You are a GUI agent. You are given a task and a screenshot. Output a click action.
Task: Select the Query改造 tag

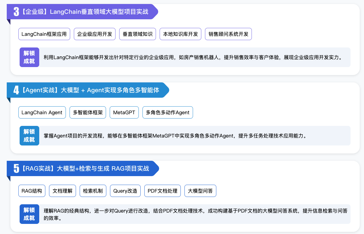pos(125,191)
